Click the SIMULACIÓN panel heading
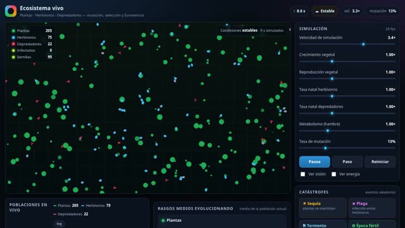The image size is (405, 228). 313,28
